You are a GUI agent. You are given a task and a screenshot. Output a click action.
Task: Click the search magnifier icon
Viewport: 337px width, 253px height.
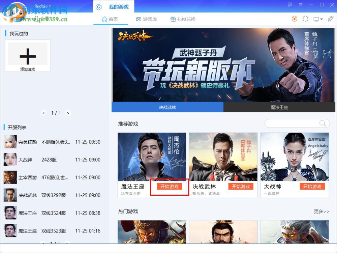click(x=323, y=123)
